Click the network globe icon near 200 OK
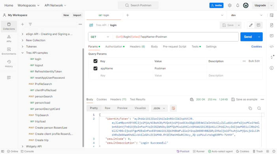277x154 pixels. 192,100
